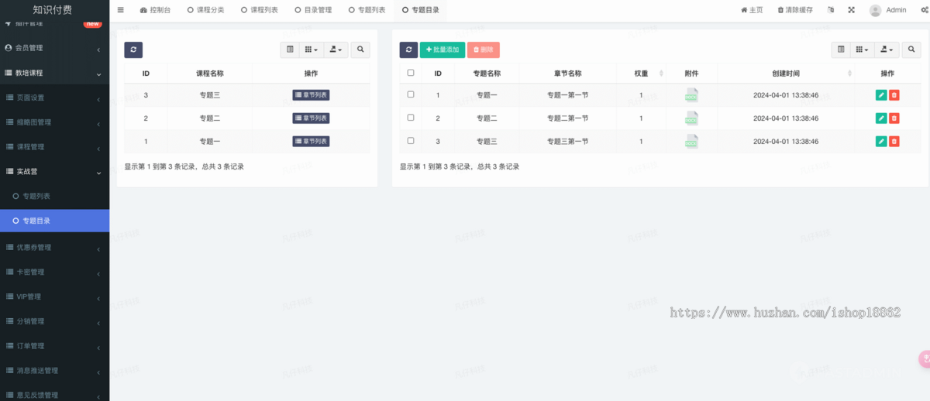
Task: Click 清除缓存 clear cache button
Action: click(795, 10)
